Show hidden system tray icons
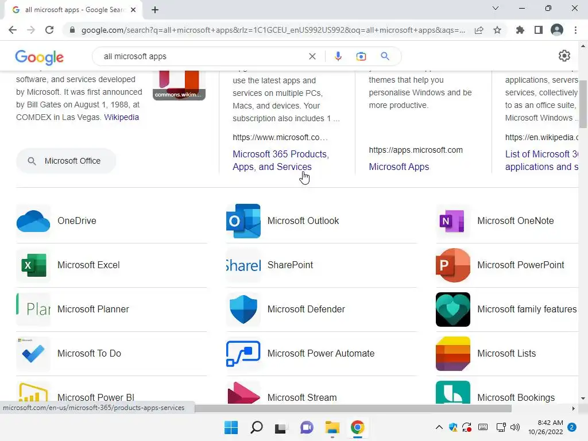The image size is (588, 441). pyautogui.click(x=439, y=427)
